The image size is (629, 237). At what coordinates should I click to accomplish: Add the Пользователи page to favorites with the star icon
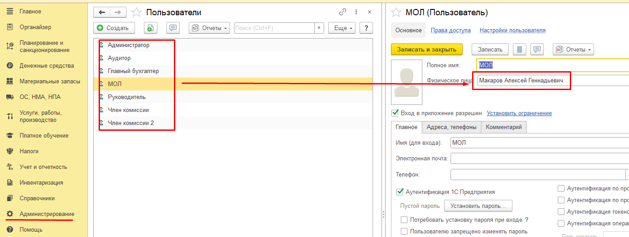coord(136,13)
